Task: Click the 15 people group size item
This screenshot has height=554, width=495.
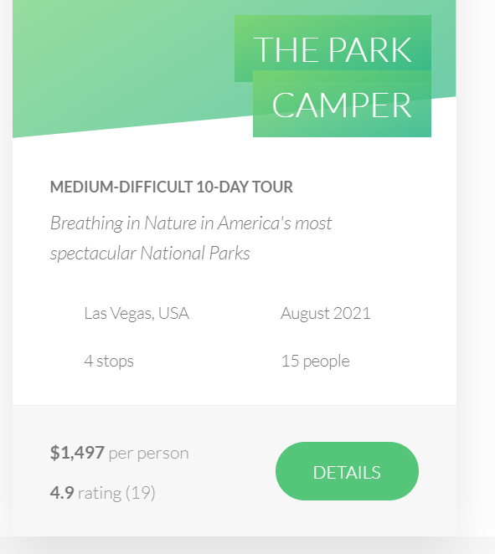Action: click(316, 361)
